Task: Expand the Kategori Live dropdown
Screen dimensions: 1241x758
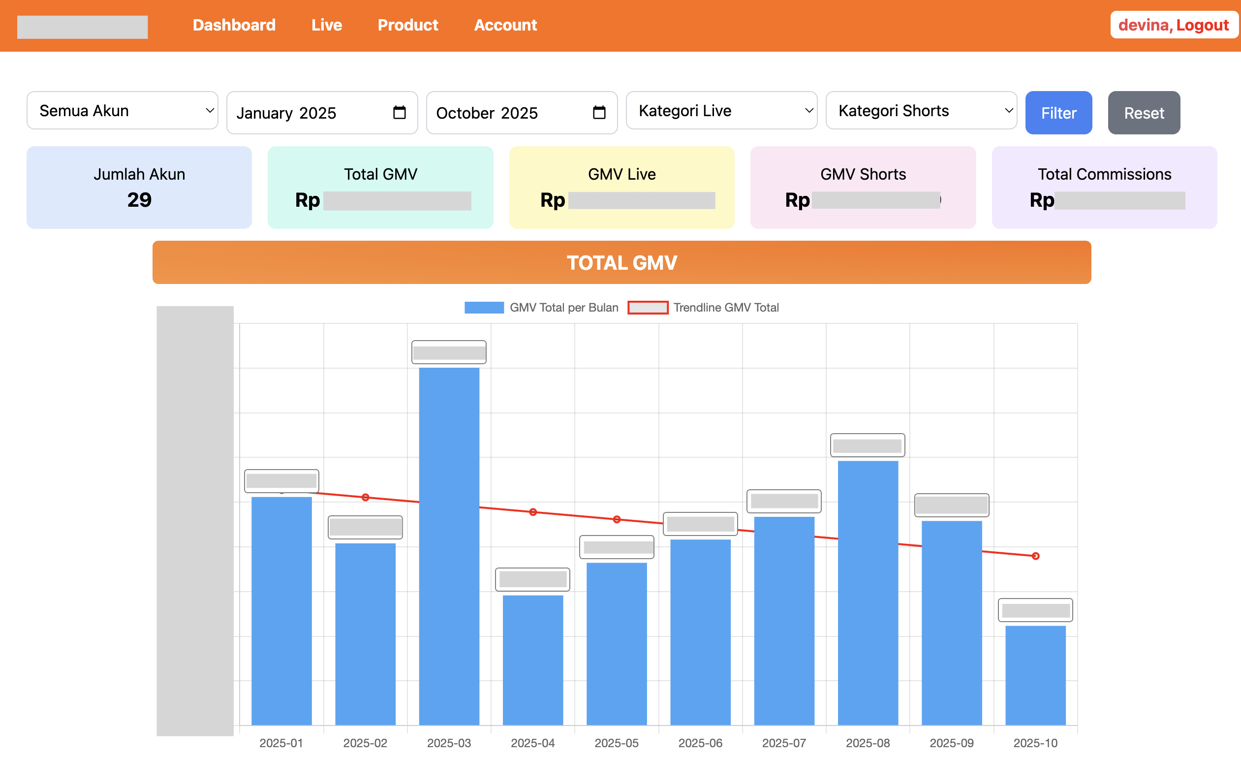Action: pos(721,110)
